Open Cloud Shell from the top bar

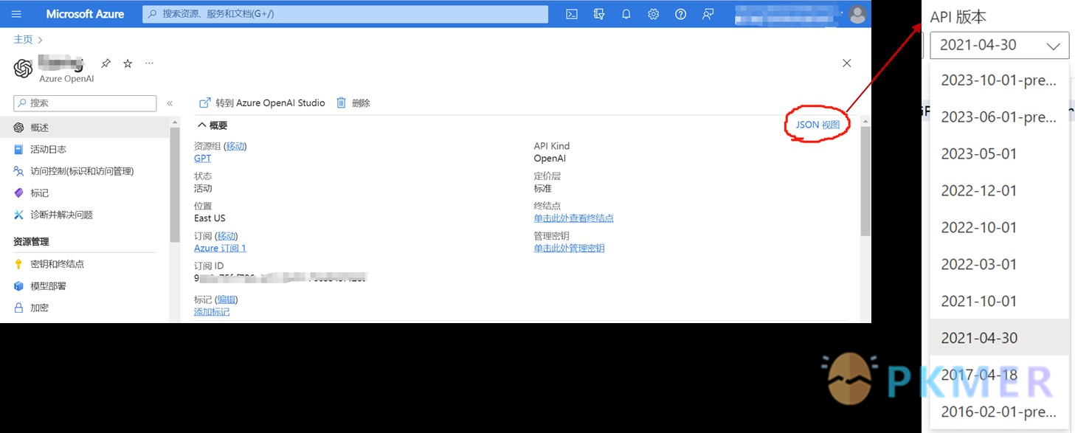(572, 14)
